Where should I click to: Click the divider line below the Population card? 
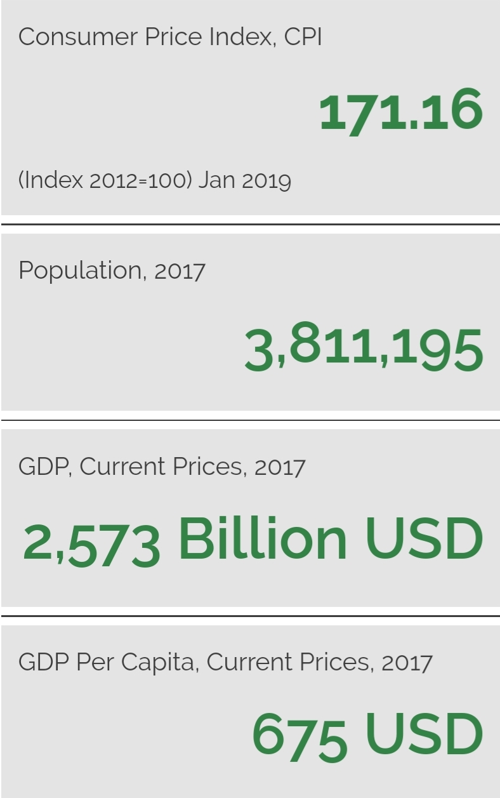coord(250,420)
